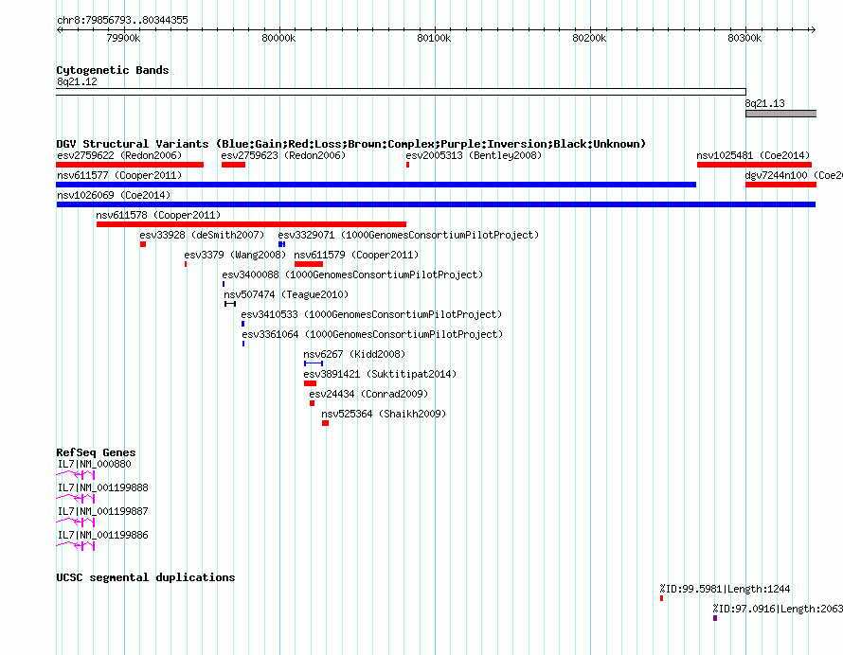Click blue span glyph under nsv6267

(x=314, y=363)
